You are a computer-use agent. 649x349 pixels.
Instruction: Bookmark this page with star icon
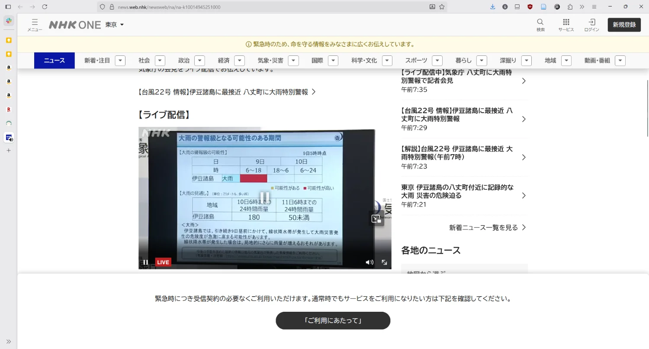[442, 7]
